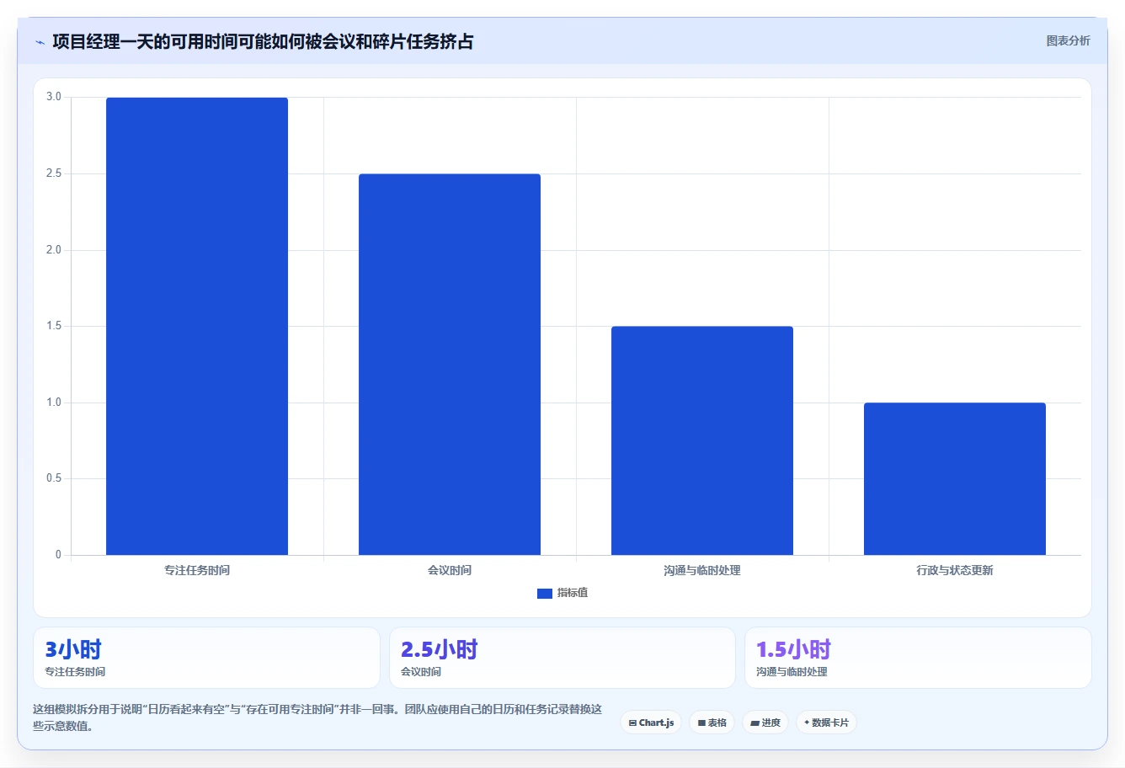Click the 1.0 y-axis tick value
This screenshot has width=1125, height=768.
click(x=54, y=402)
